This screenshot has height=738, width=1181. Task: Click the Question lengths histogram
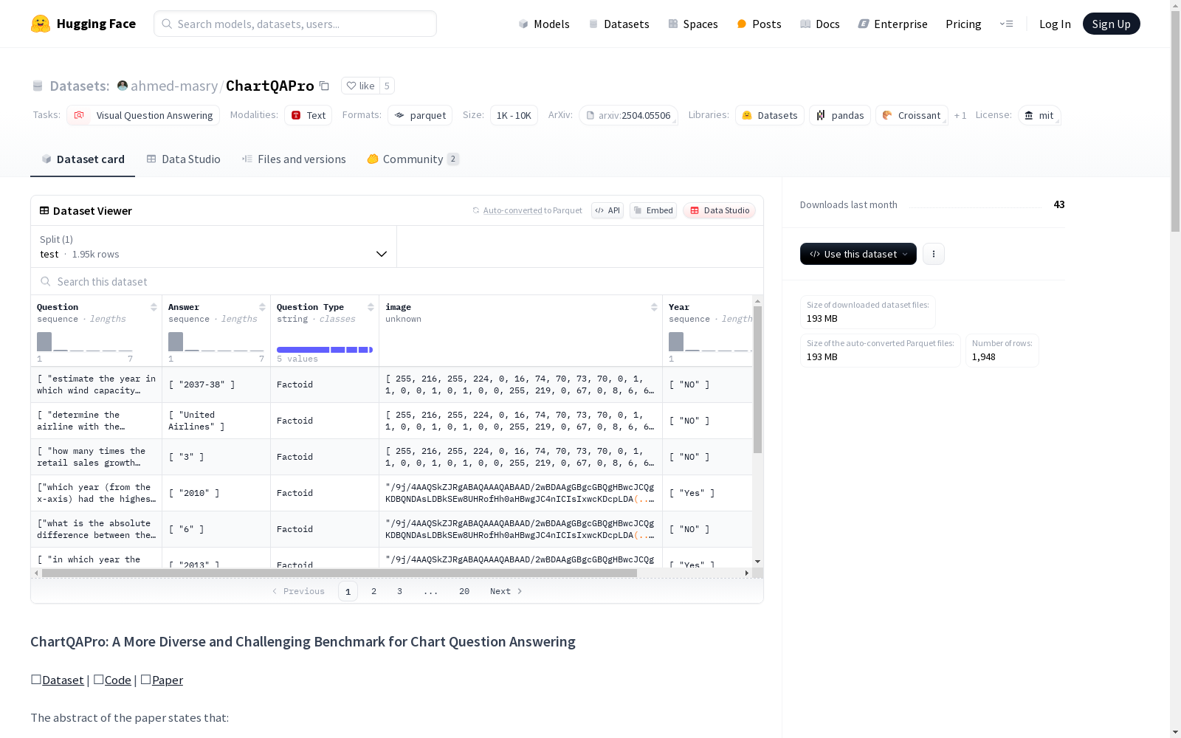(x=85, y=342)
